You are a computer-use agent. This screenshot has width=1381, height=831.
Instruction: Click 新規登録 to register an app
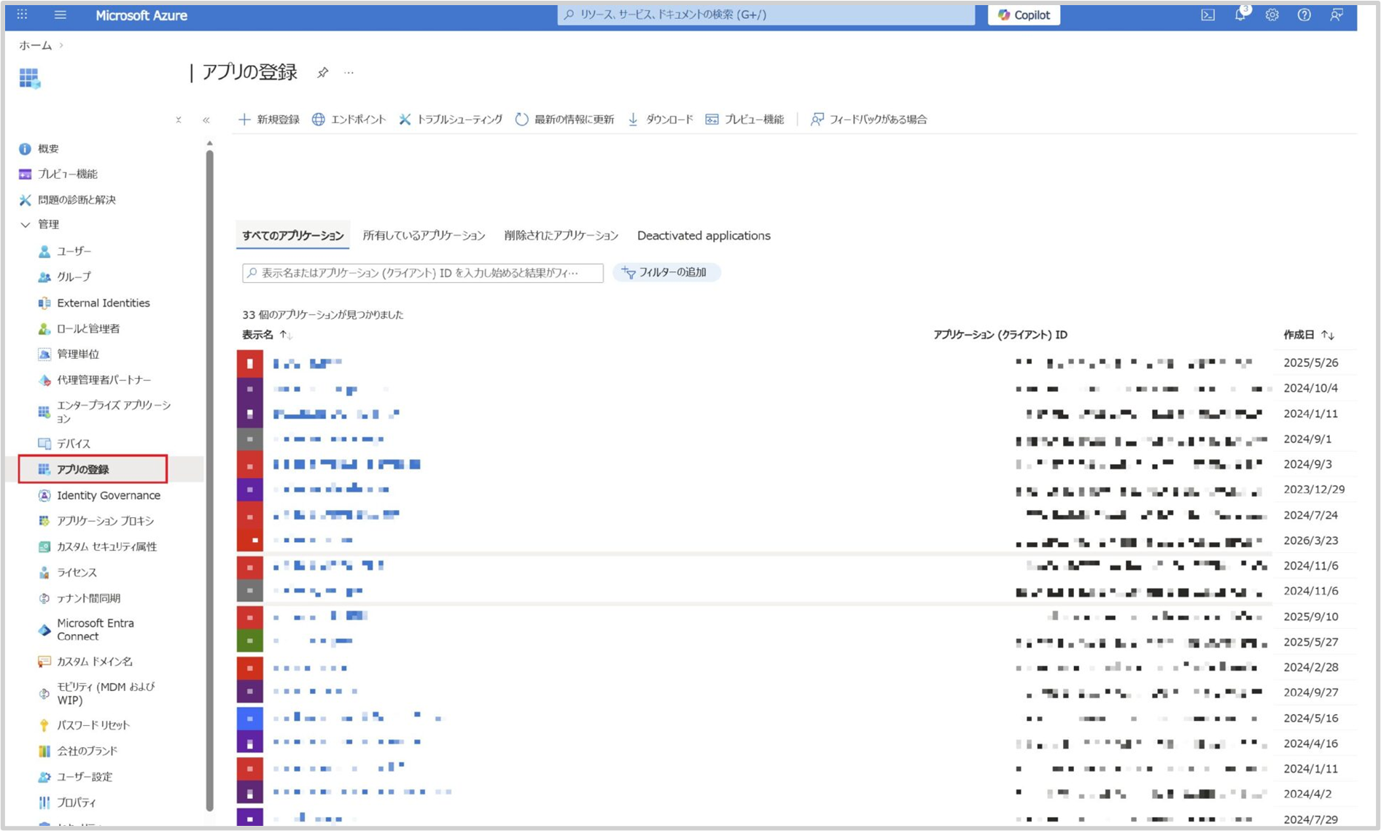tap(269, 119)
